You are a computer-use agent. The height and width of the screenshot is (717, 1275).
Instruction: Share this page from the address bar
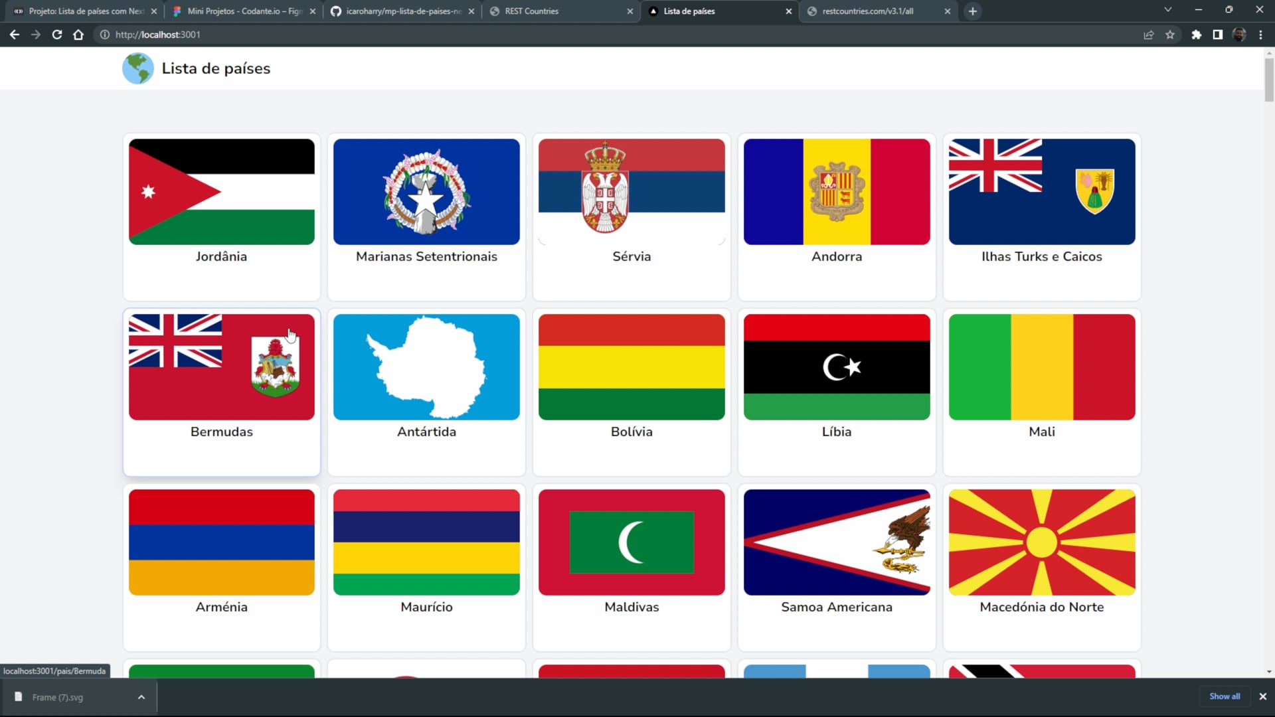[x=1149, y=35]
